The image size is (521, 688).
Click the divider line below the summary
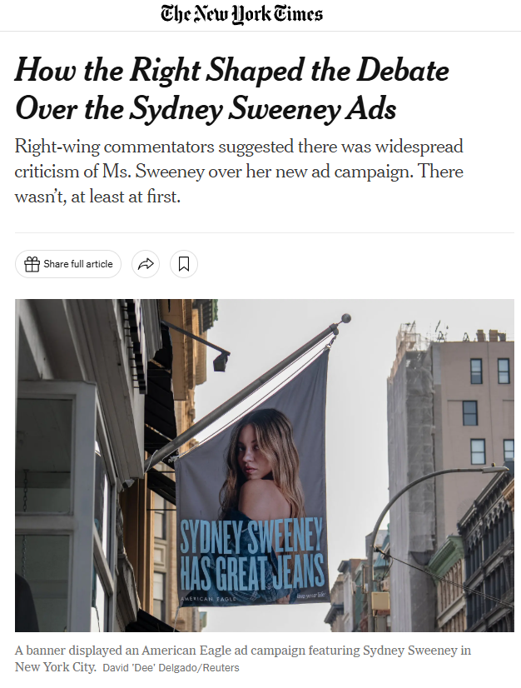coord(265,232)
